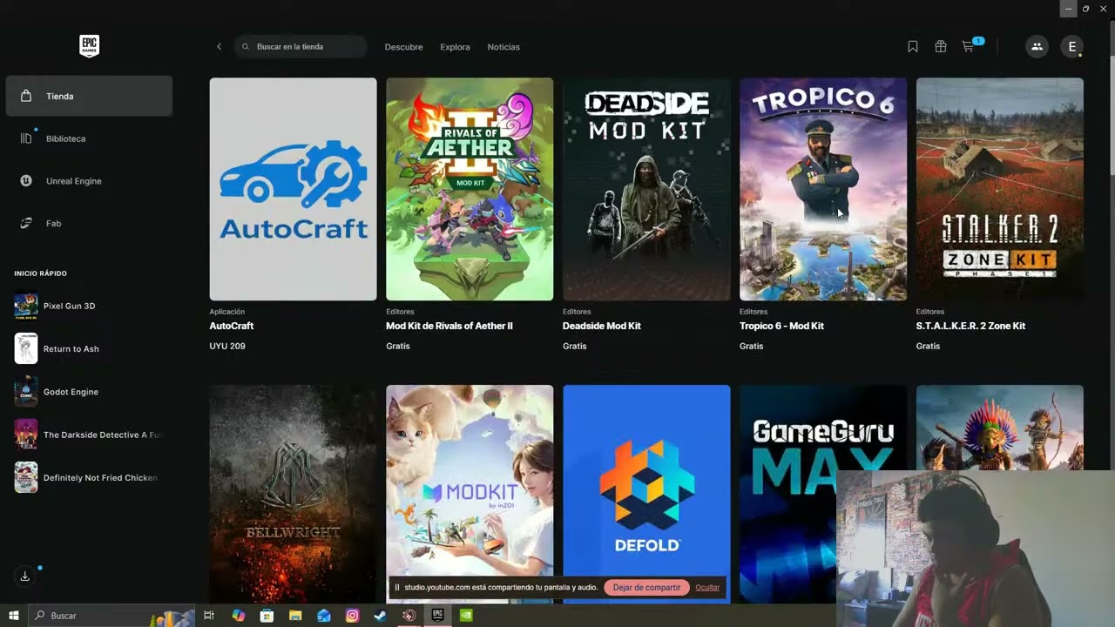Click the 'Aplicación' label above AutoCraft

coord(227,311)
